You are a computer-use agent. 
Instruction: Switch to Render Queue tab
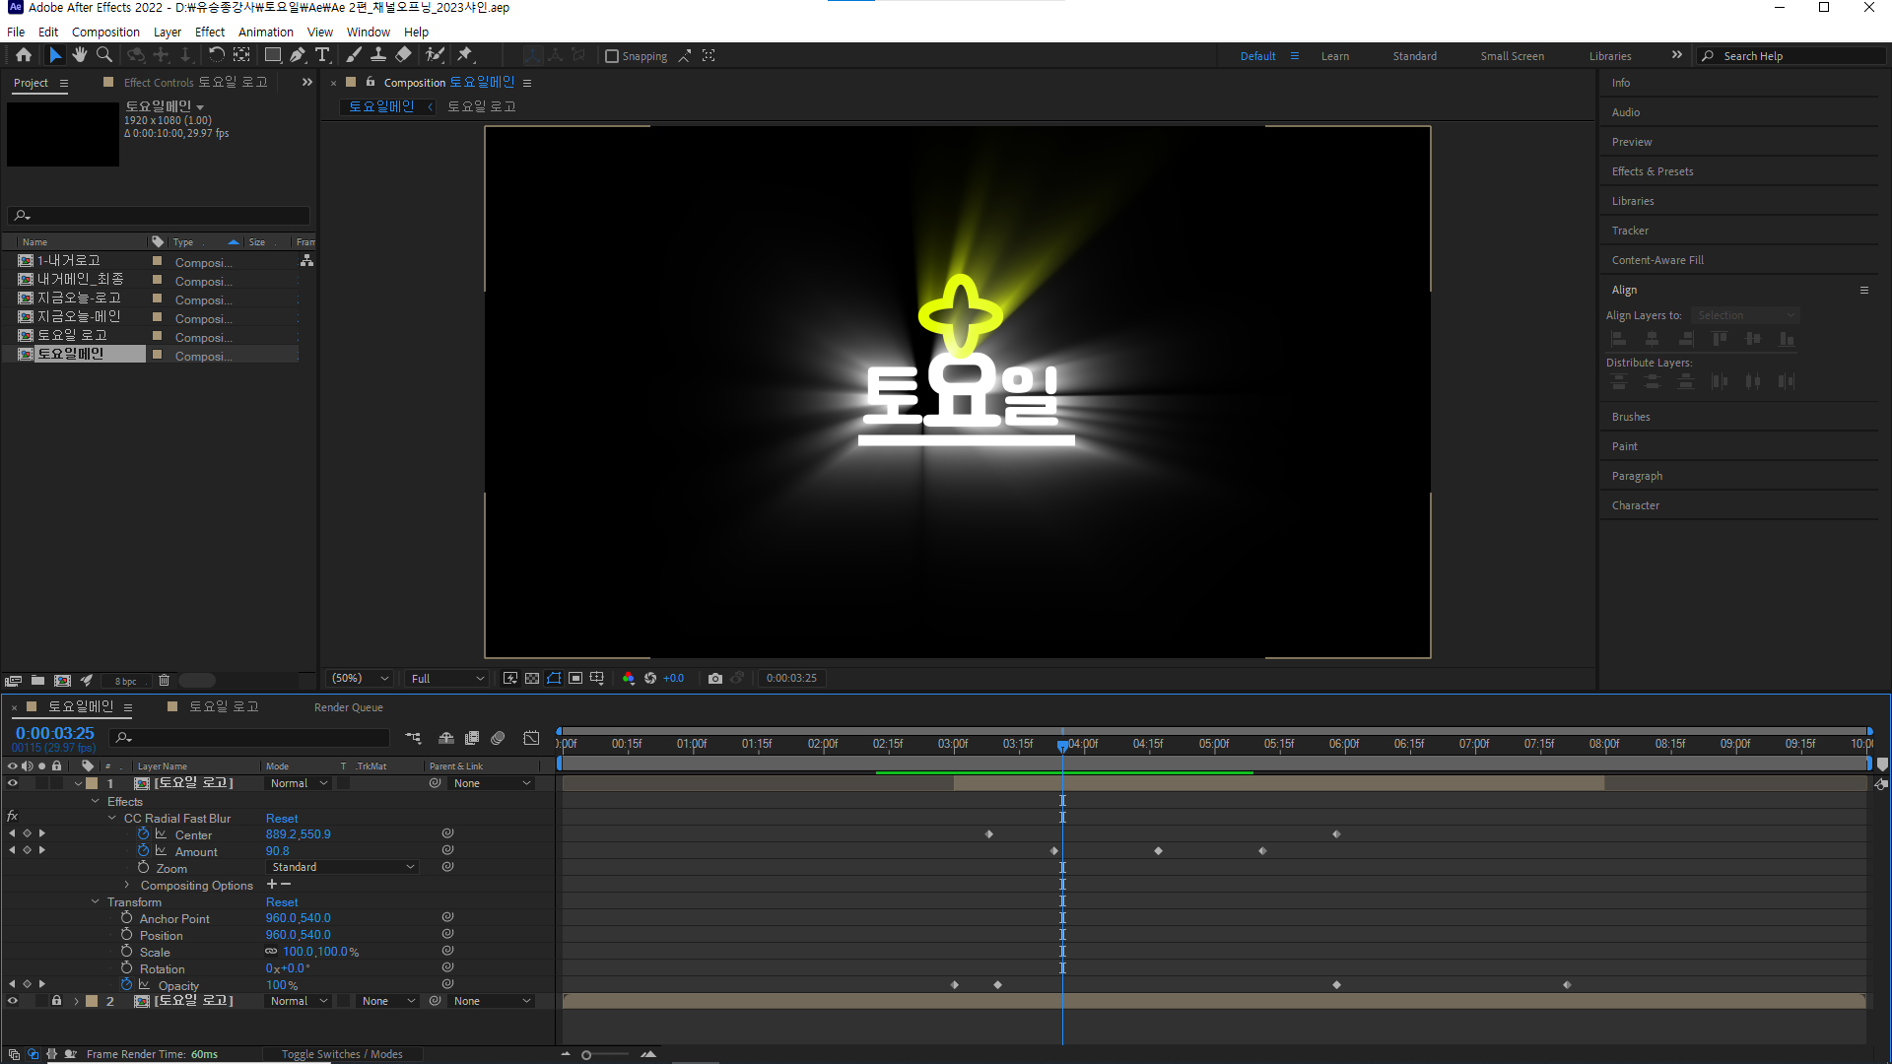point(348,707)
